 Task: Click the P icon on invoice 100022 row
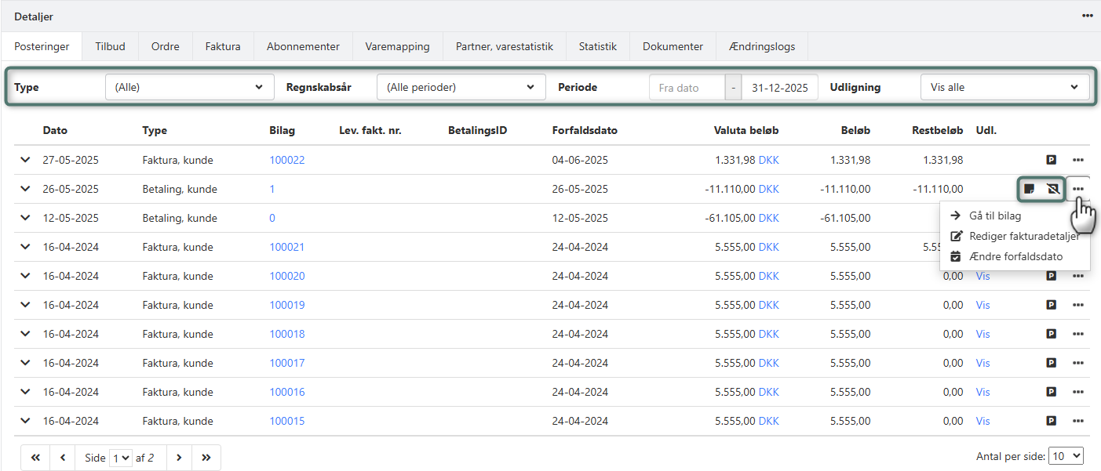point(1052,160)
